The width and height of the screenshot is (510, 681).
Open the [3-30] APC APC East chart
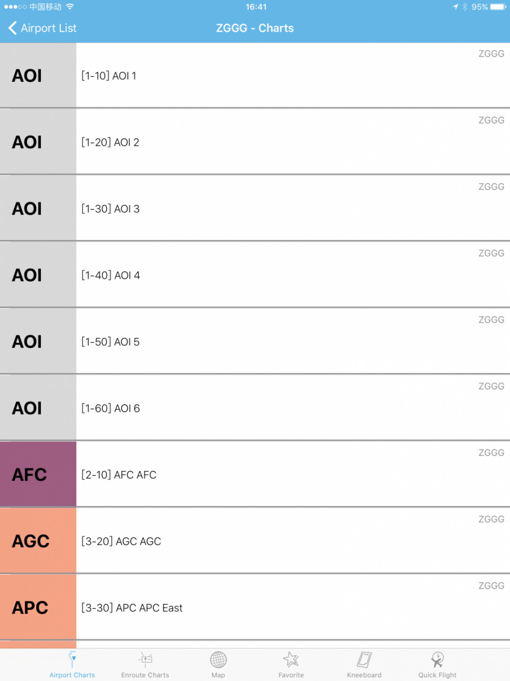point(255,607)
